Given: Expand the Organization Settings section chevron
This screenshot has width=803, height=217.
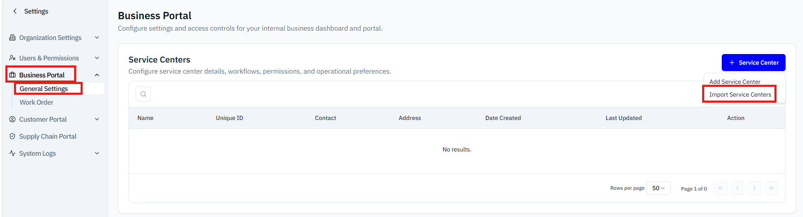Looking at the screenshot, I should pos(97,37).
